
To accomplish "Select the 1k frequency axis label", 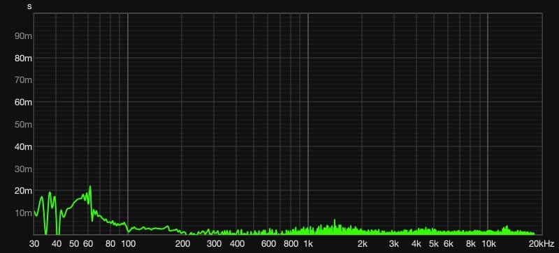I will [x=308, y=244].
